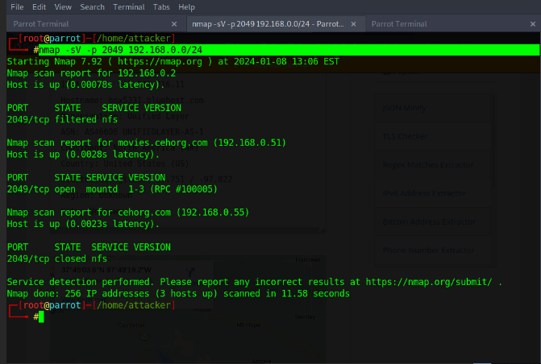The width and height of the screenshot is (541, 364).
Task: Open the Tabs menu
Action: (x=161, y=6)
